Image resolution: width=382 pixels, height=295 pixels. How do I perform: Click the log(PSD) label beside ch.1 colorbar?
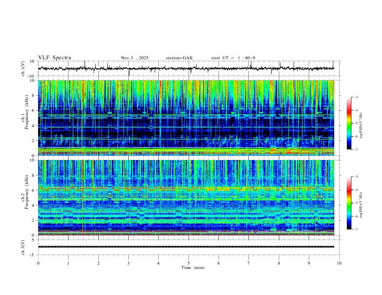point(361,126)
